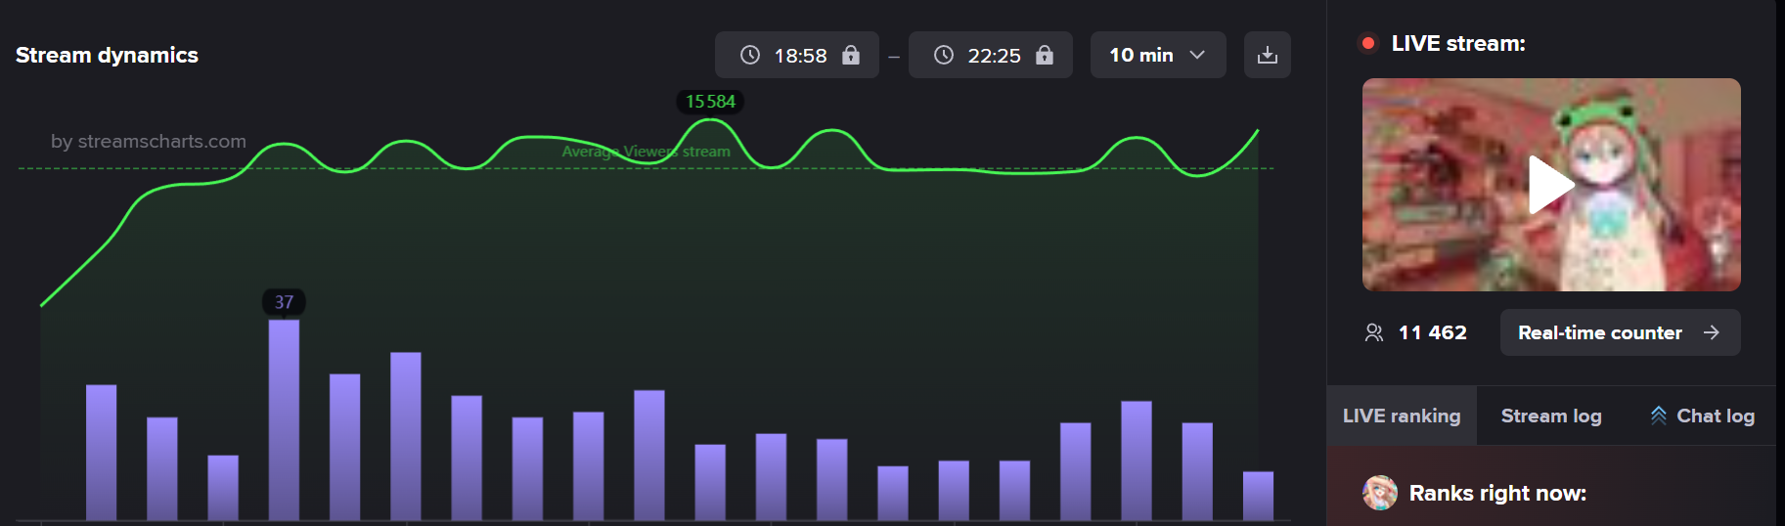Click the red LIVE indicator dot
This screenshot has height=526, width=1785.
1368,43
